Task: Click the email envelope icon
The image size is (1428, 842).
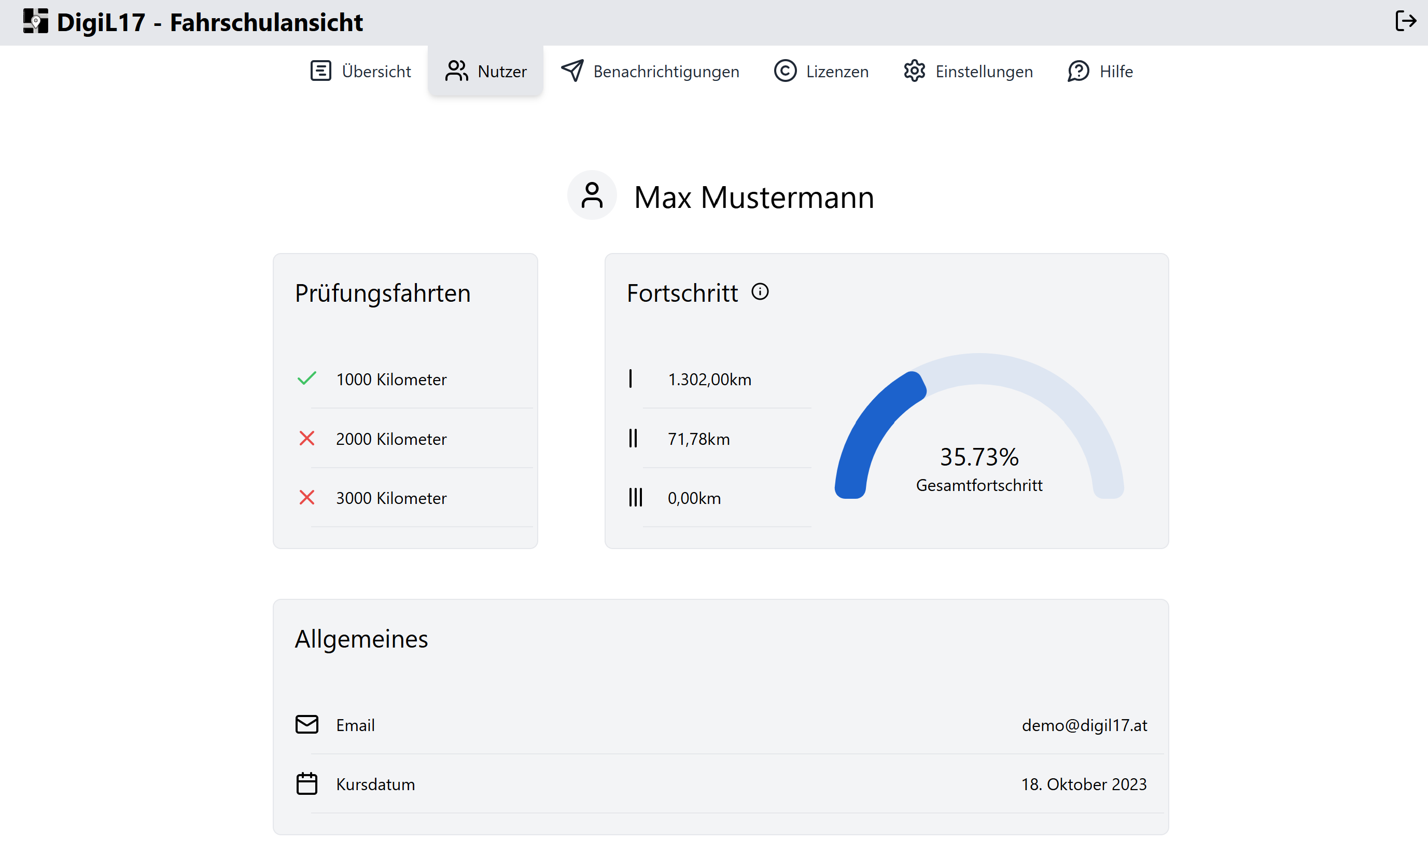Action: [x=307, y=724]
